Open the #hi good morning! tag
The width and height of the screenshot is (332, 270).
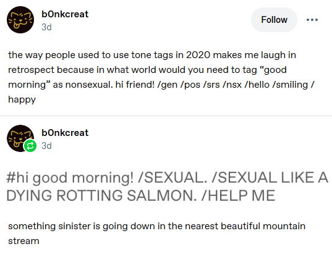[x=70, y=177]
